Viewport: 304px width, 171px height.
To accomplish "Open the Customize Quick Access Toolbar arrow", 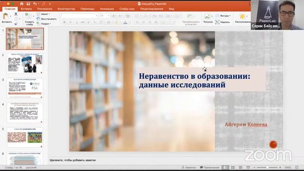I will point(50,4).
